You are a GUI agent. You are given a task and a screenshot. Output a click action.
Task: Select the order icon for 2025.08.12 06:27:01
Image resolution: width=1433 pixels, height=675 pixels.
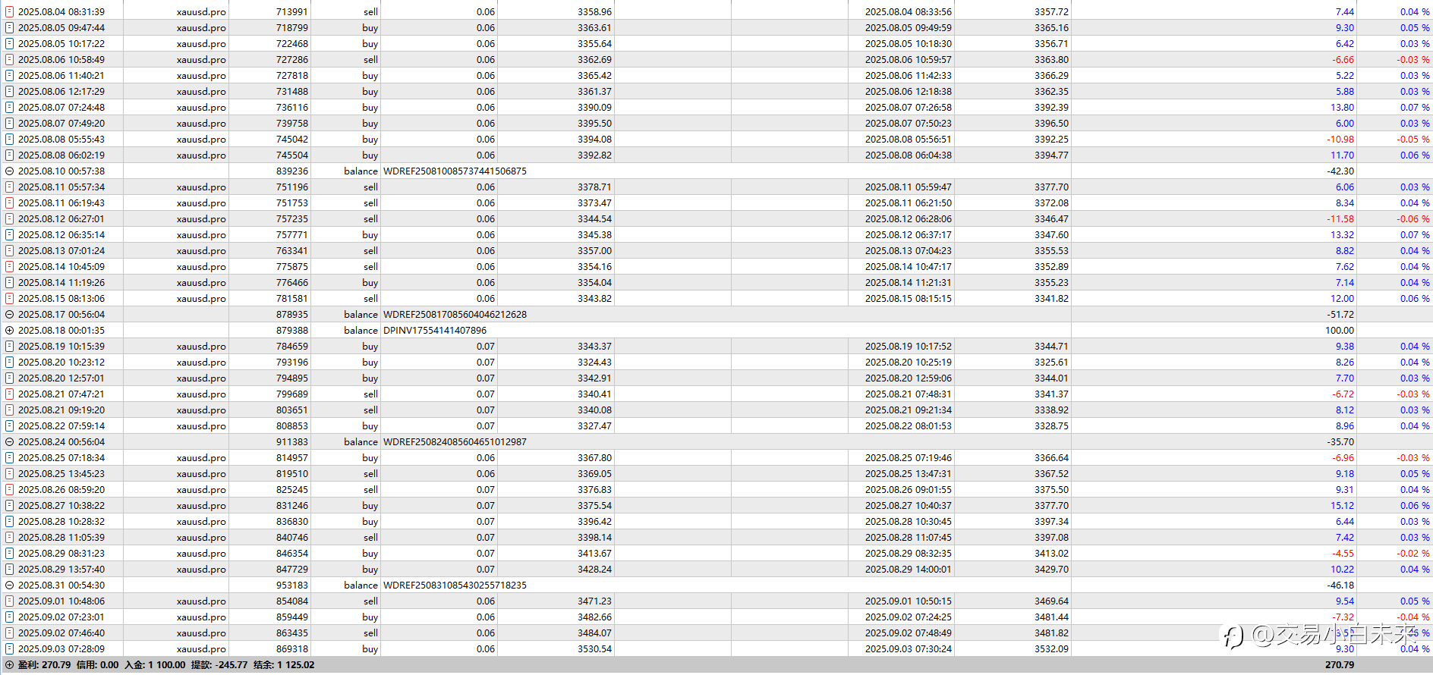10,218
